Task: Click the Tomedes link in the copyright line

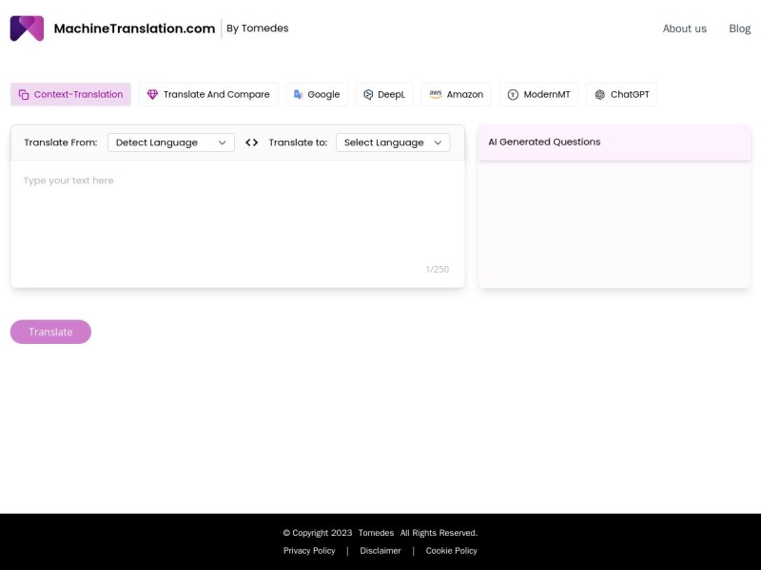Action: point(376,533)
